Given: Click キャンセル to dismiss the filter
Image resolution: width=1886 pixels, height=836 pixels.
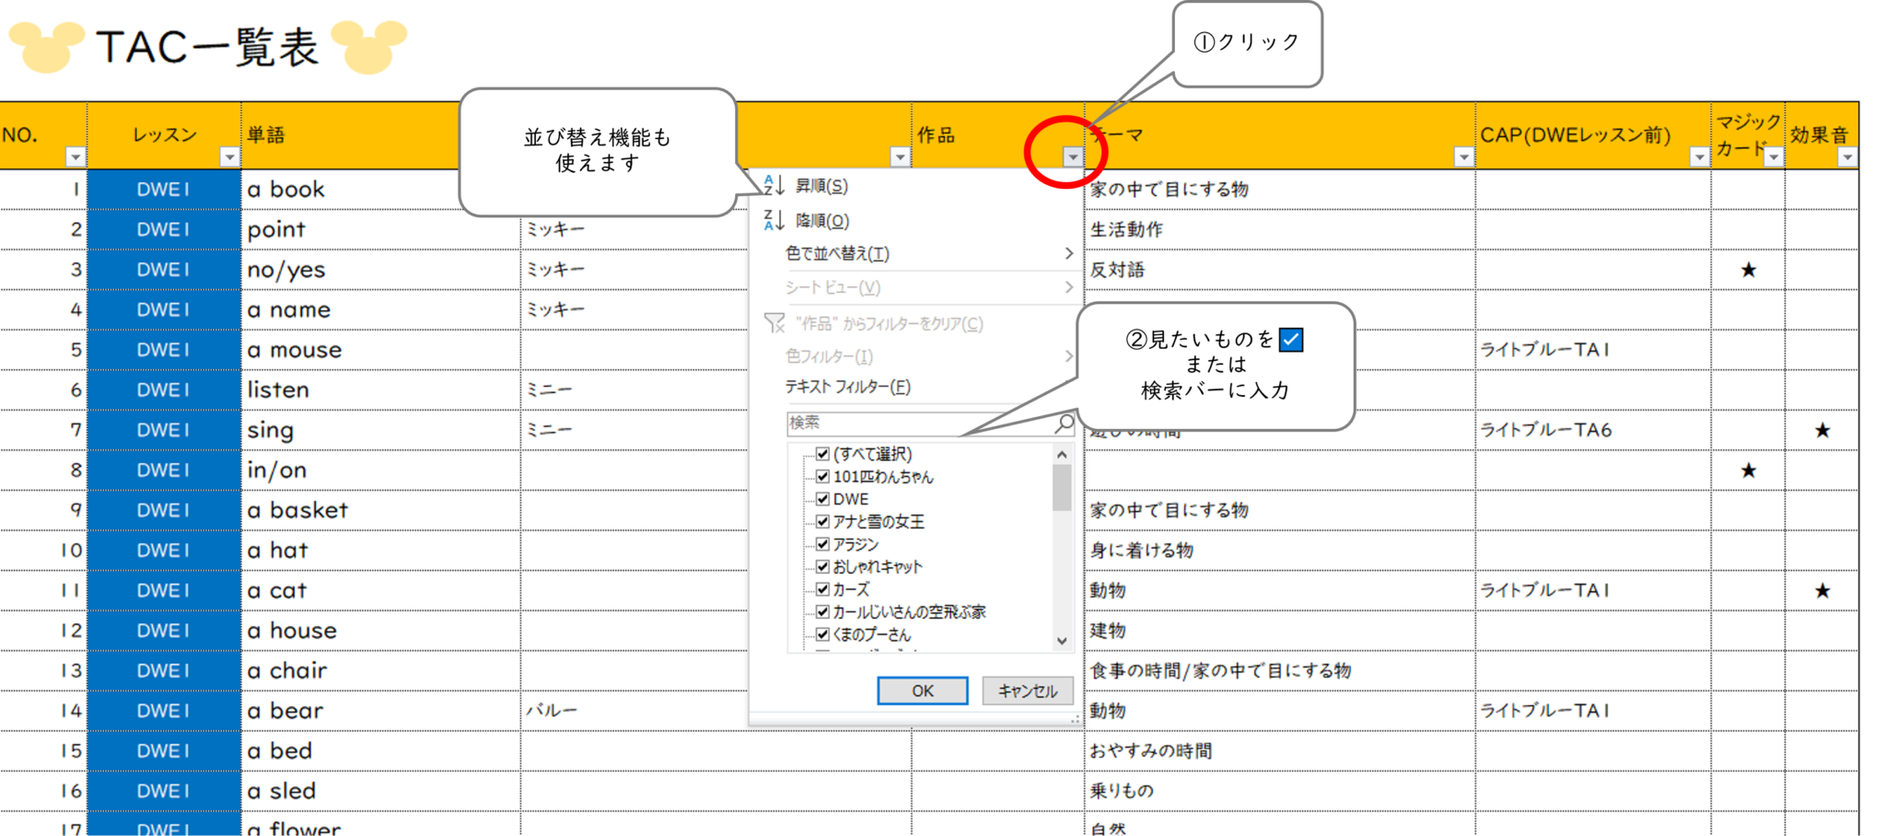Looking at the screenshot, I should (1026, 691).
